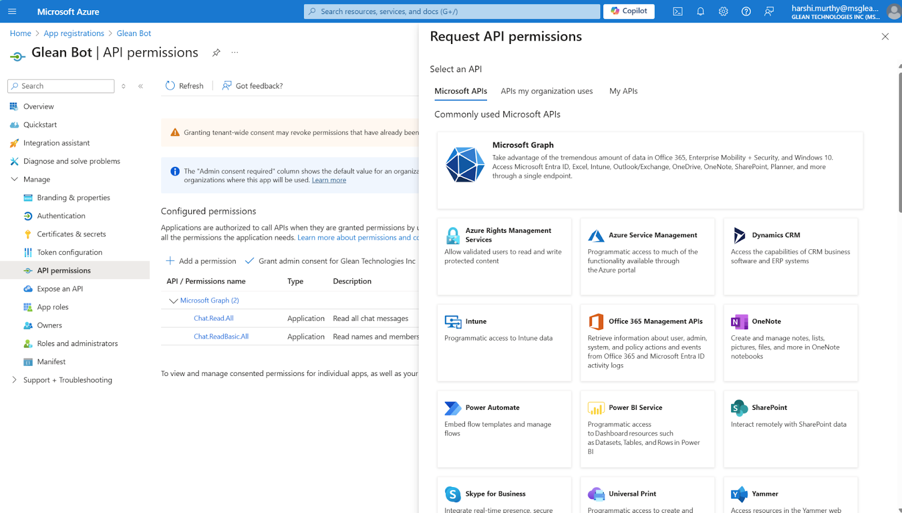Collapse the Manage section

click(15, 179)
